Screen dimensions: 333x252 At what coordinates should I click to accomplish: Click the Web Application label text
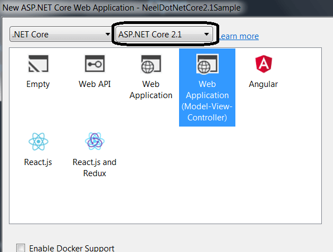pos(151,90)
